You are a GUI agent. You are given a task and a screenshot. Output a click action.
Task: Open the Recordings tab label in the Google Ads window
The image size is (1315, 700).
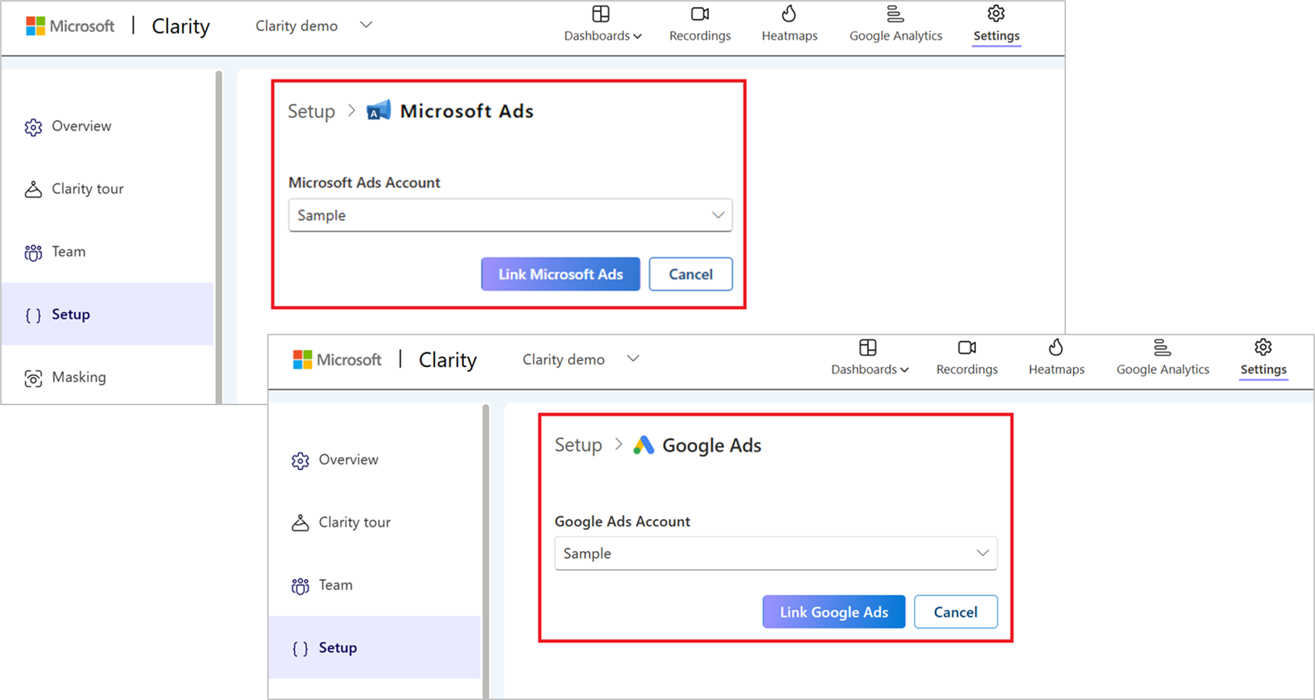coord(967,370)
